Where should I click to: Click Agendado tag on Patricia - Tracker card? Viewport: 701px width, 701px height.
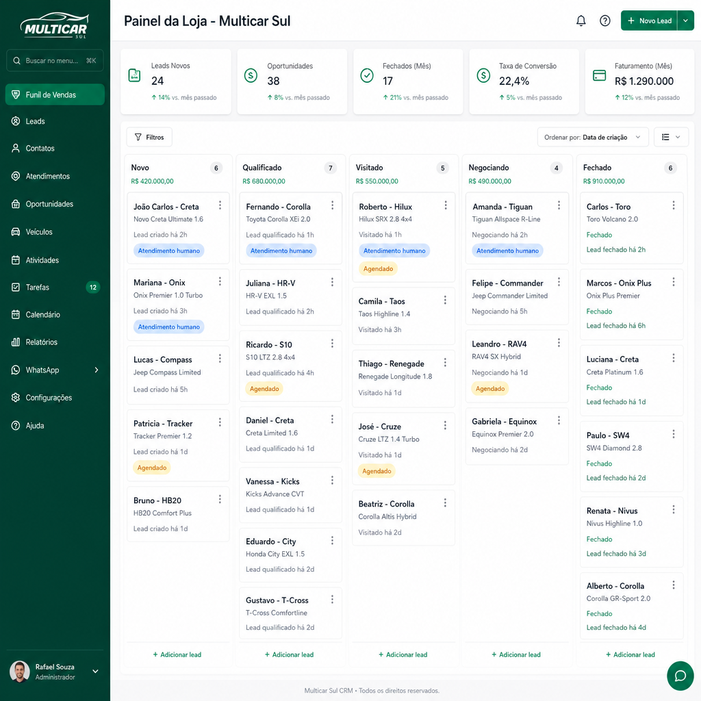(x=151, y=468)
